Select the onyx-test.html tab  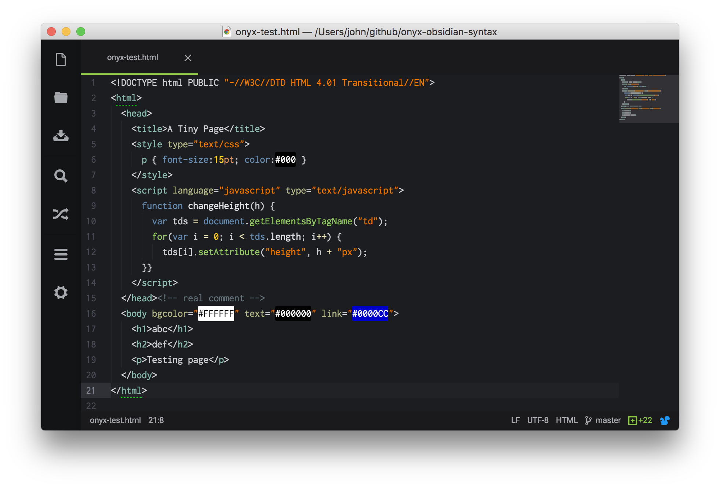pyautogui.click(x=132, y=58)
